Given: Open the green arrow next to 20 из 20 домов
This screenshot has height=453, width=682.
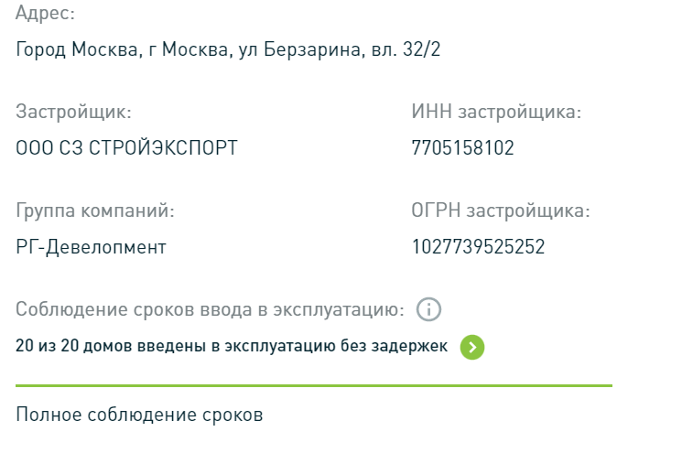Looking at the screenshot, I should point(472,347).
